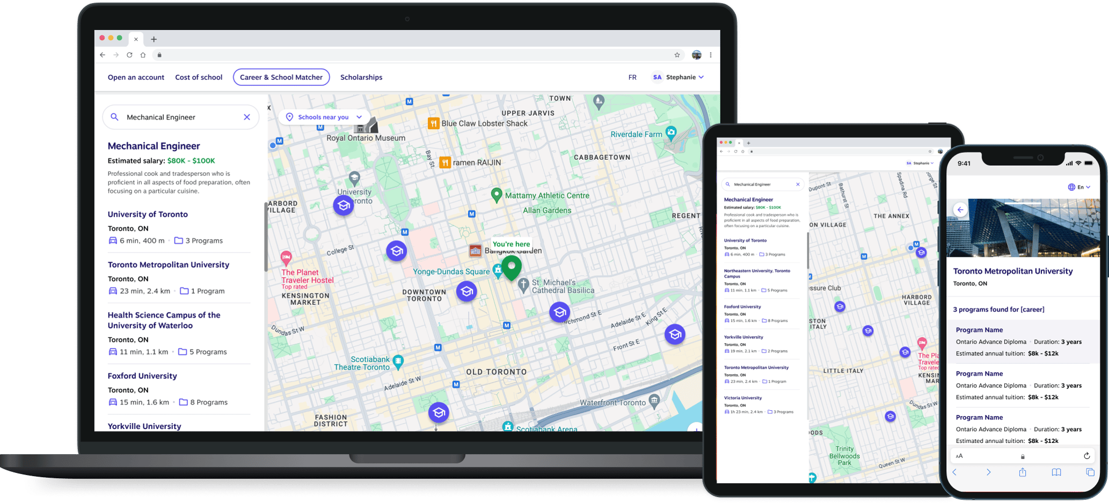Image resolution: width=1109 pixels, height=504 pixels.
Task: Reload the page in the laptop browser
Action: pos(129,55)
